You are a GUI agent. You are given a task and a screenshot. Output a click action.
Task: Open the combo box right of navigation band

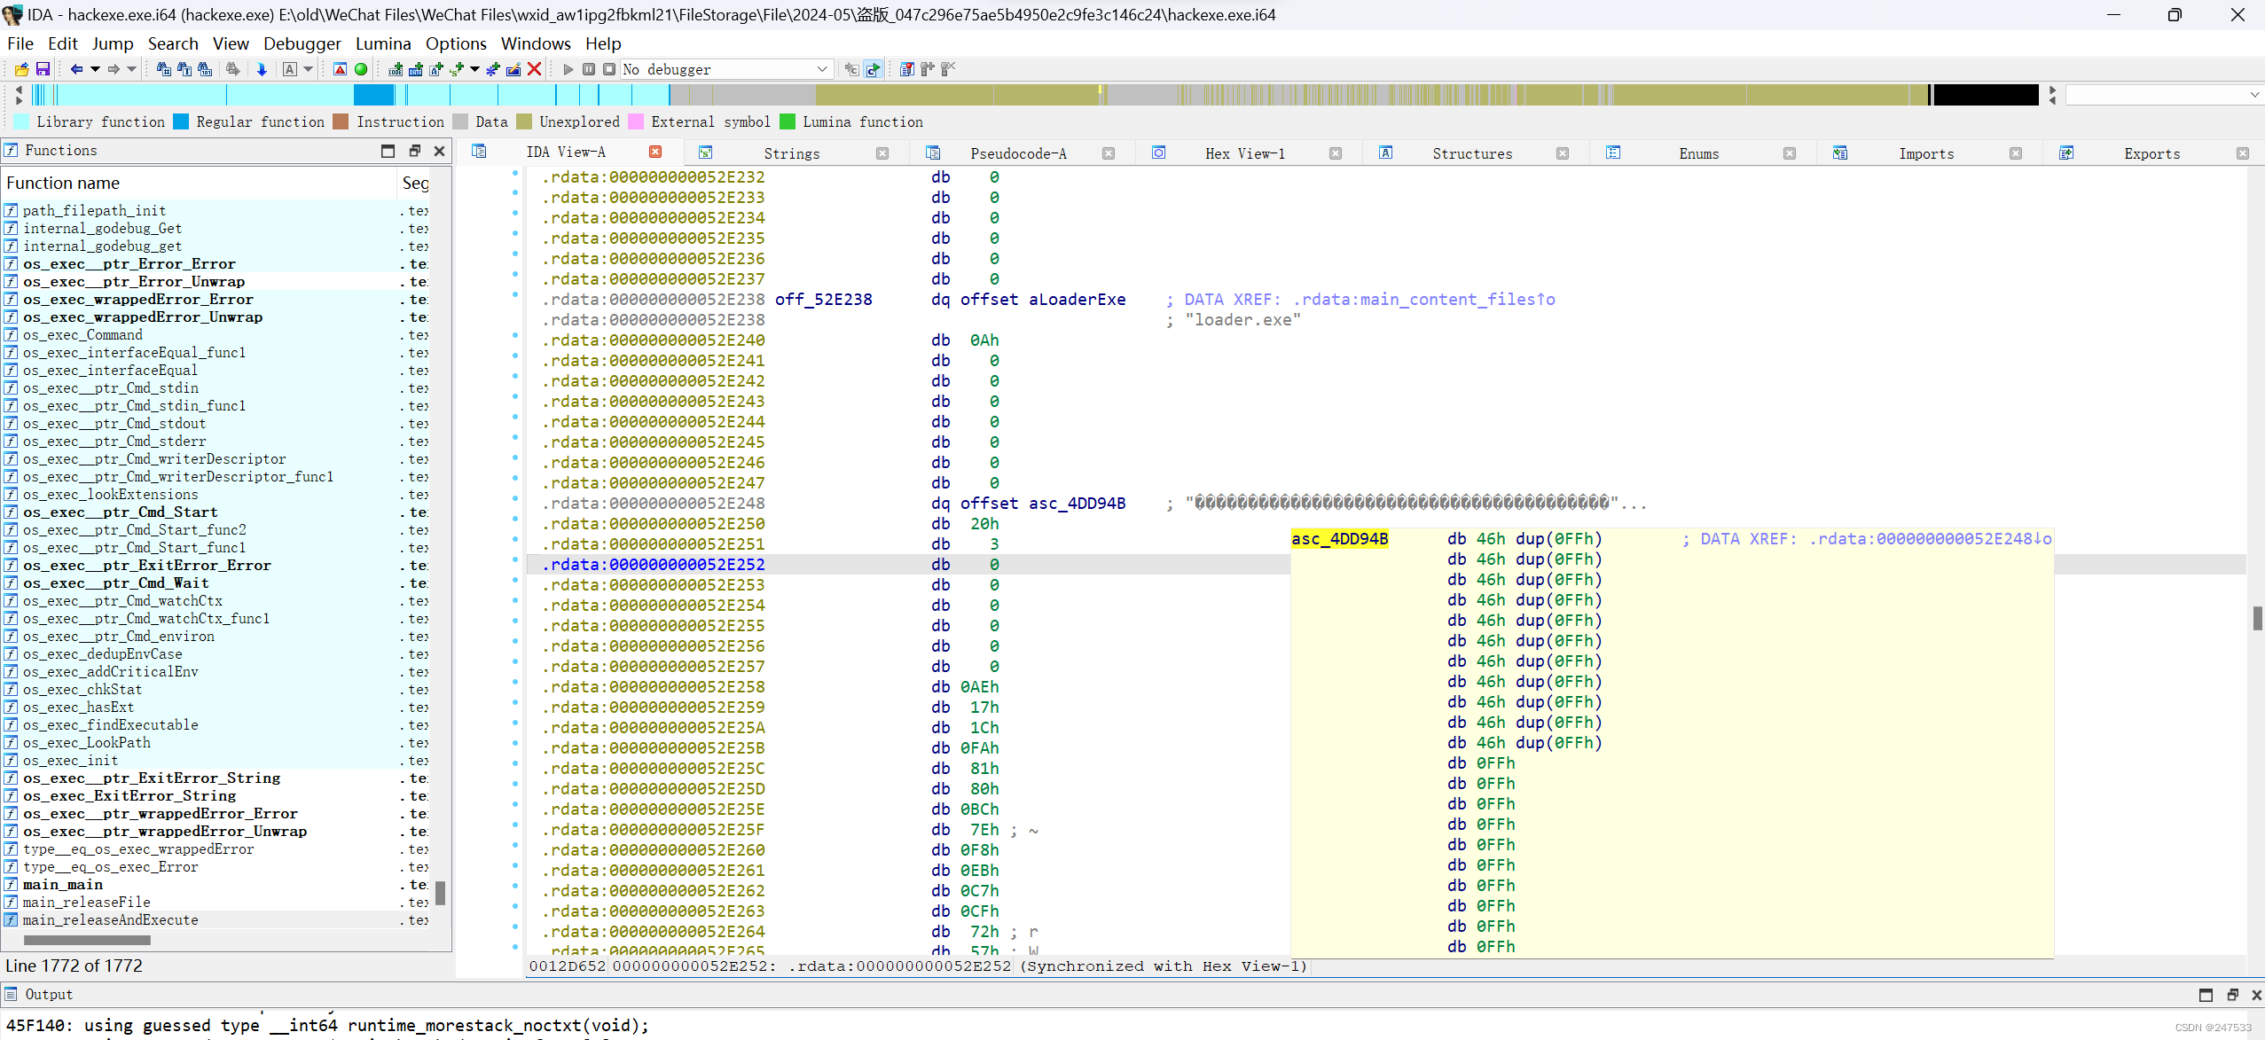tap(2164, 95)
